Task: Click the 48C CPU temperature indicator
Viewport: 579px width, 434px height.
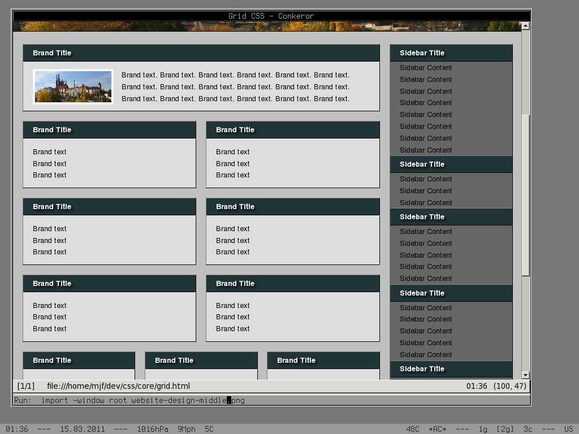Action: [x=413, y=429]
